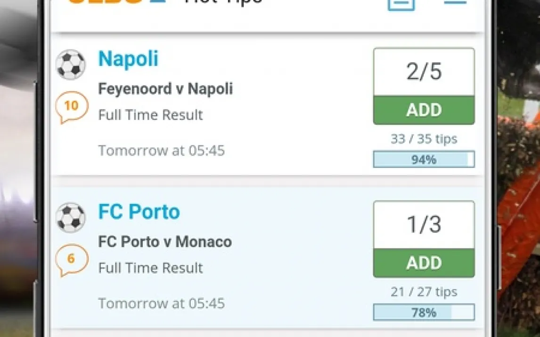Image resolution: width=540 pixels, height=337 pixels.
Task: Open the 6 comments bubble for FC Porto
Action: (x=72, y=259)
